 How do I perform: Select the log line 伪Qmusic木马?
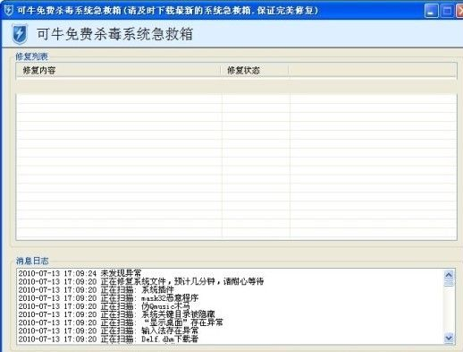104,306
